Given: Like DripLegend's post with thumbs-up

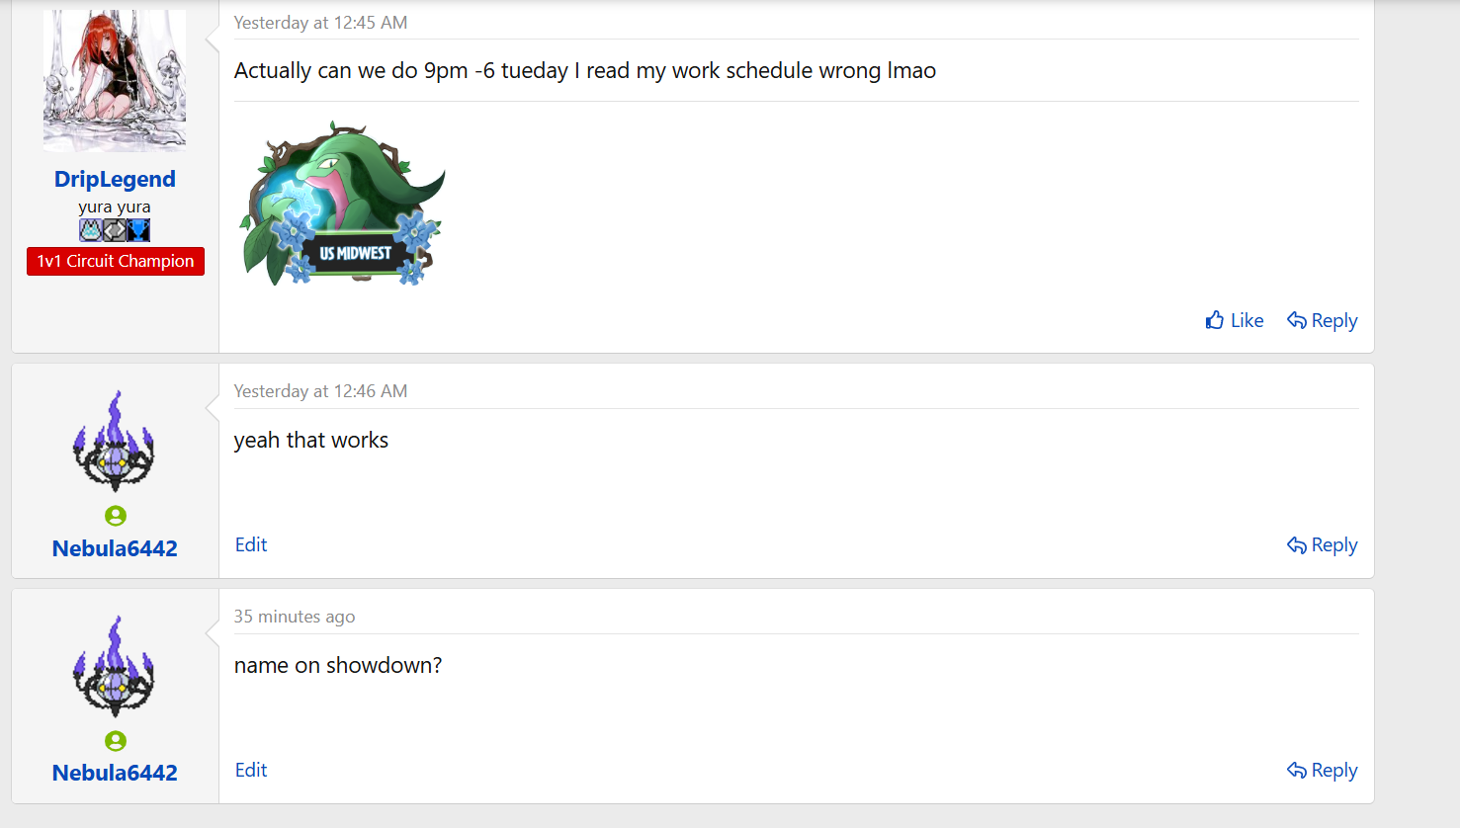Looking at the screenshot, I should tap(1234, 320).
